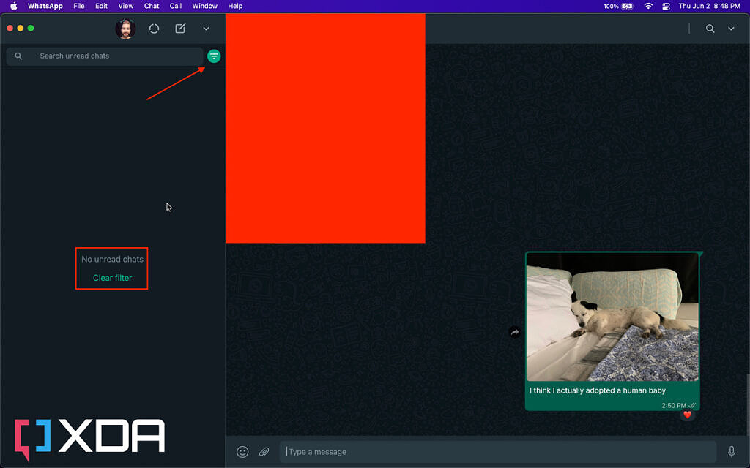Open the Chat menu
The image size is (750, 468).
(x=151, y=6)
